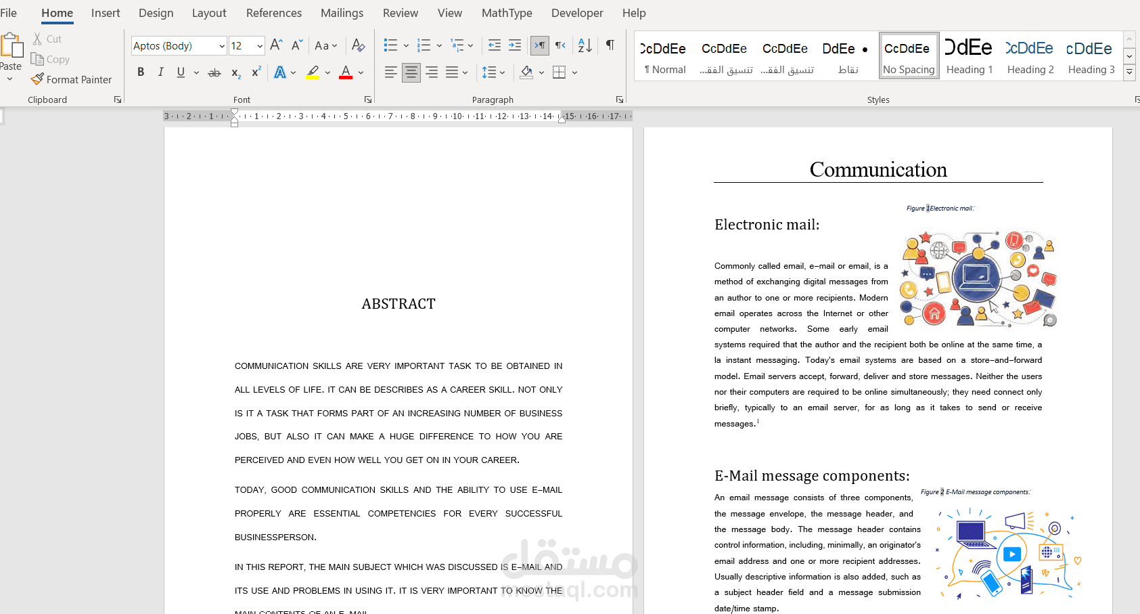The width and height of the screenshot is (1140, 614).
Task: Toggle italic formatting
Action: (160, 72)
